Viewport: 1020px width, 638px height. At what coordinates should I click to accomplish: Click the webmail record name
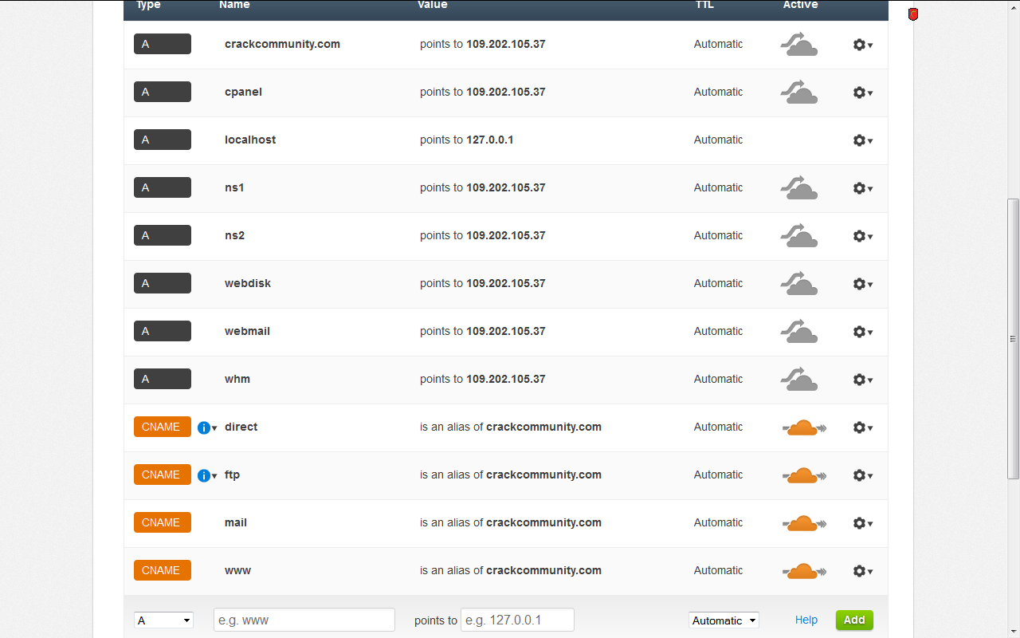click(x=247, y=331)
